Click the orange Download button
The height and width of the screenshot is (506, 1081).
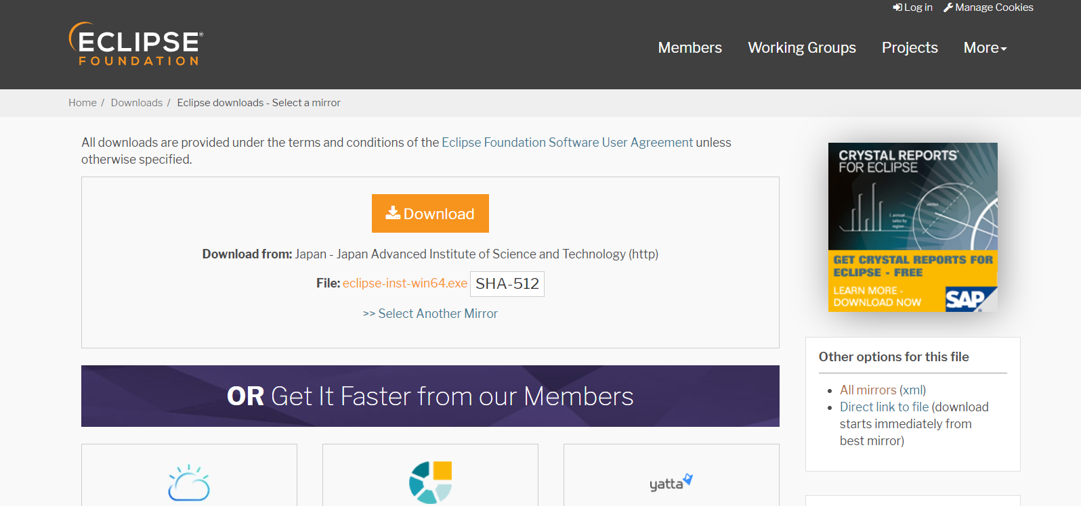pyautogui.click(x=430, y=214)
